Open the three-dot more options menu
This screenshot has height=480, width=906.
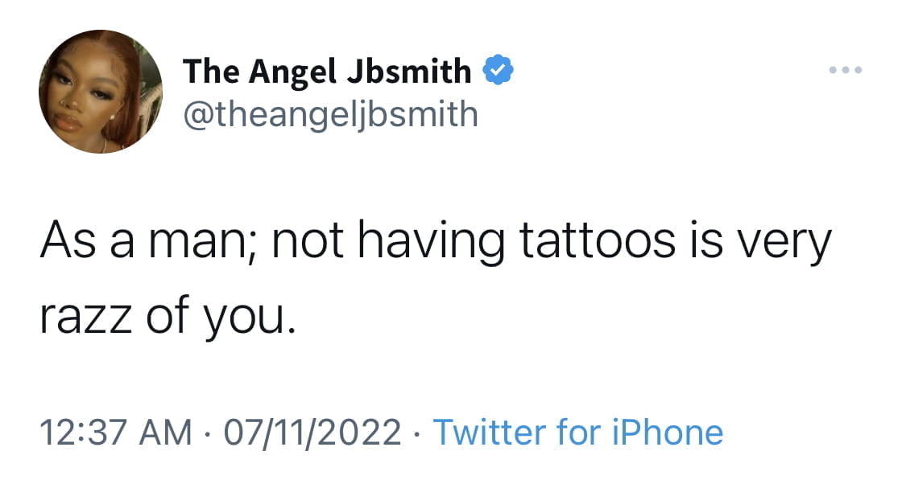pos(846,70)
